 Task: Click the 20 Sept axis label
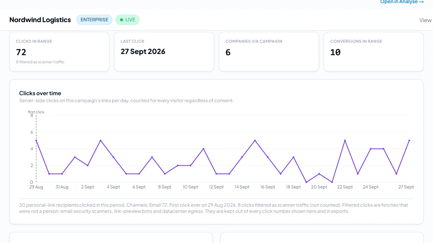[x=319, y=187]
